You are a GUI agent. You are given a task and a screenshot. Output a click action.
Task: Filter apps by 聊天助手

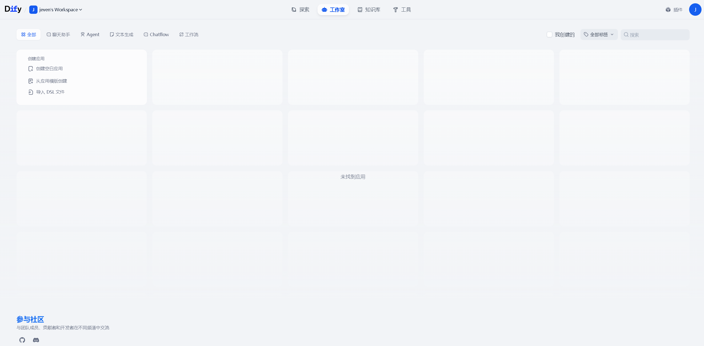58,34
